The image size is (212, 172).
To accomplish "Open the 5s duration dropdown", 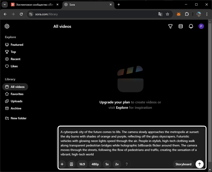I will 107,164.
